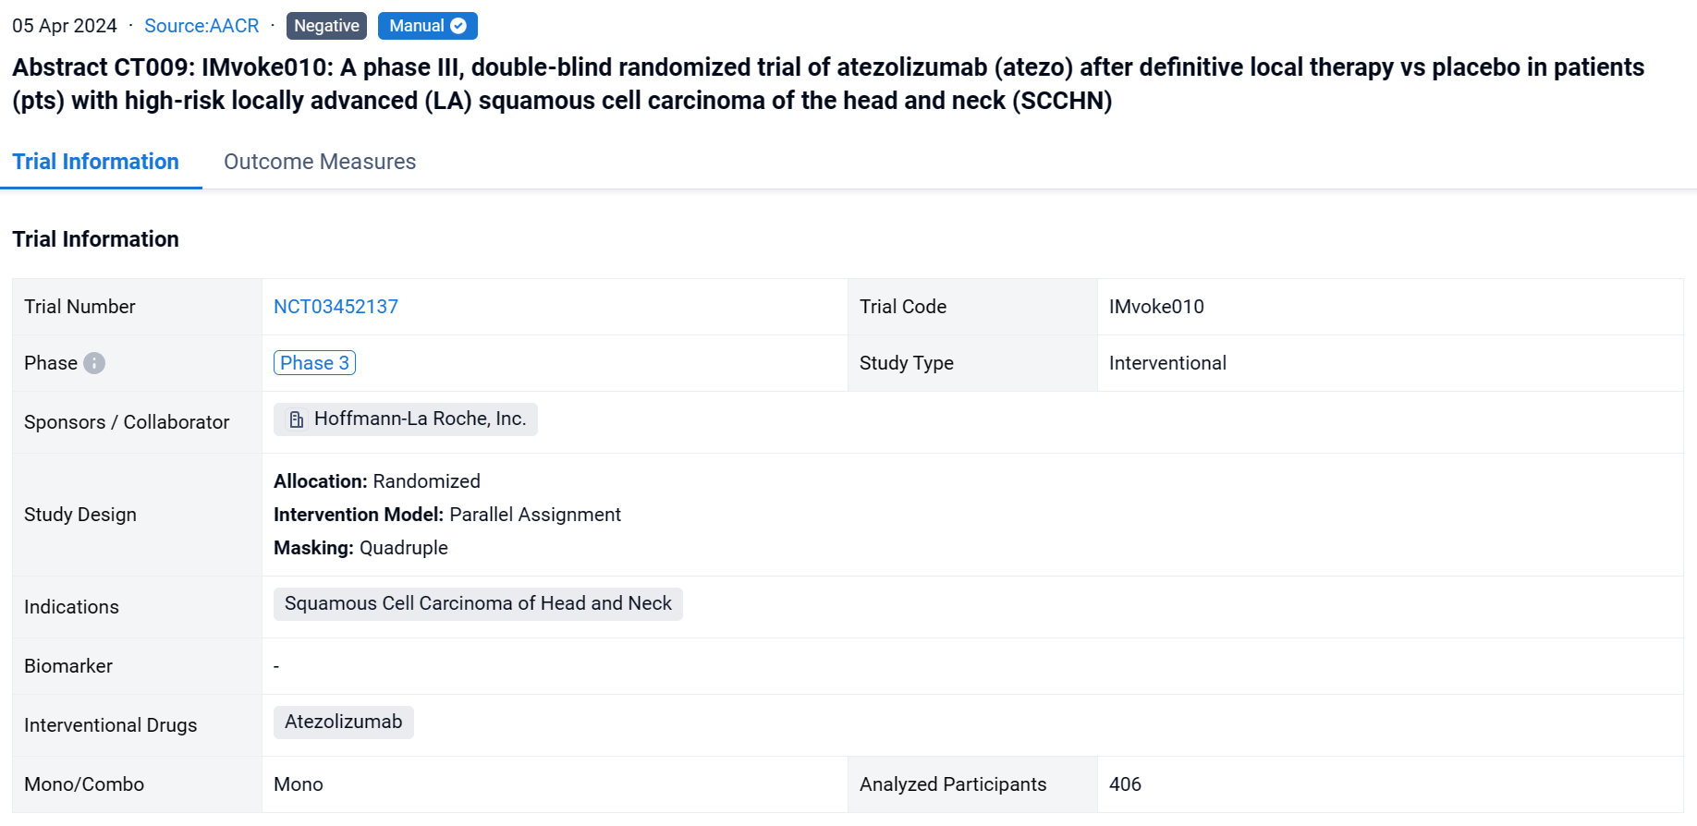Click the checkmark icon on Manual badge
This screenshot has width=1697, height=826.
(x=458, y=26)
